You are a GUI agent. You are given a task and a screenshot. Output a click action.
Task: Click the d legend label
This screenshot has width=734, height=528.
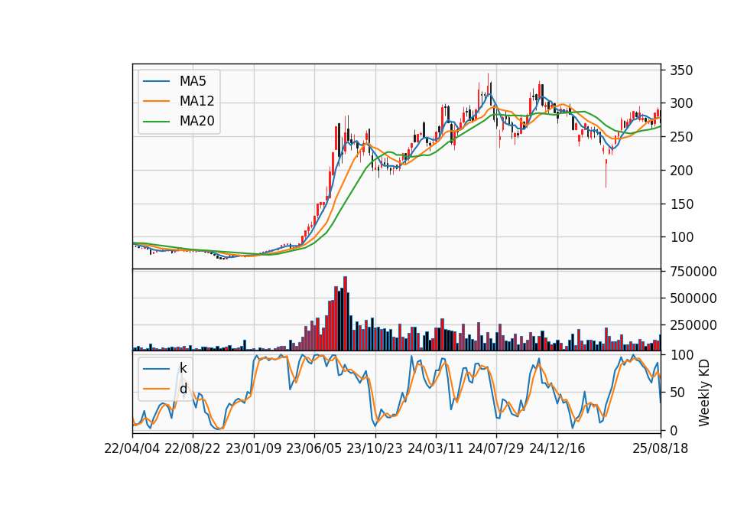coord(183,389)
